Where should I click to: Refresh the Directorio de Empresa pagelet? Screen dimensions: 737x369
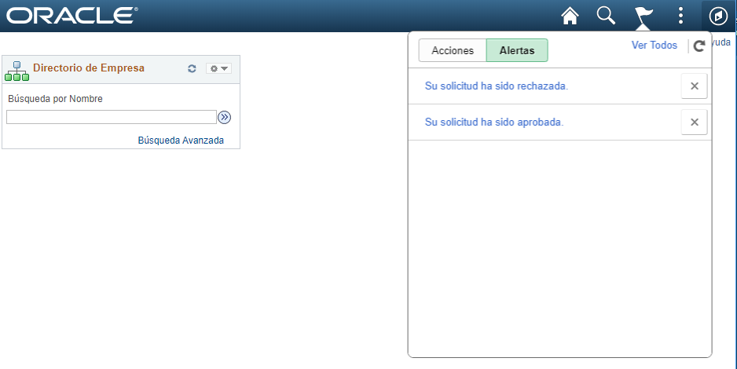tap(192, 69)
